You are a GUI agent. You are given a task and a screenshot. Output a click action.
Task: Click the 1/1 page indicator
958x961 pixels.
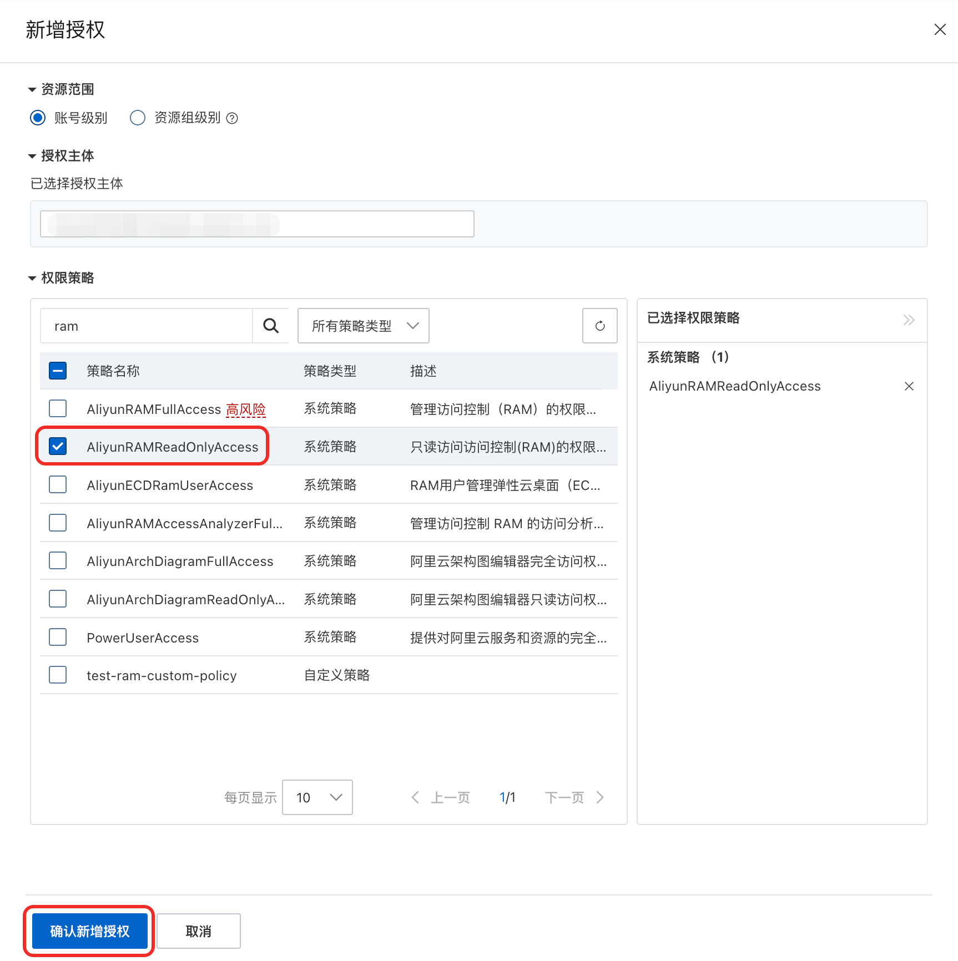click(x=507, y=798)
